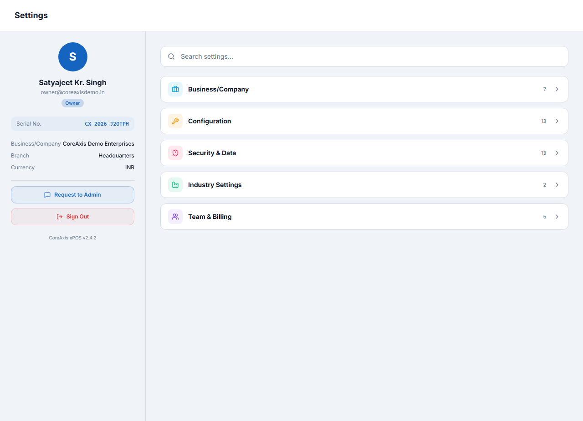Click the Currency label in sidebar
The width and height of the screenshot is (583, 421).
pyautogui.click(x=23, y=167)
